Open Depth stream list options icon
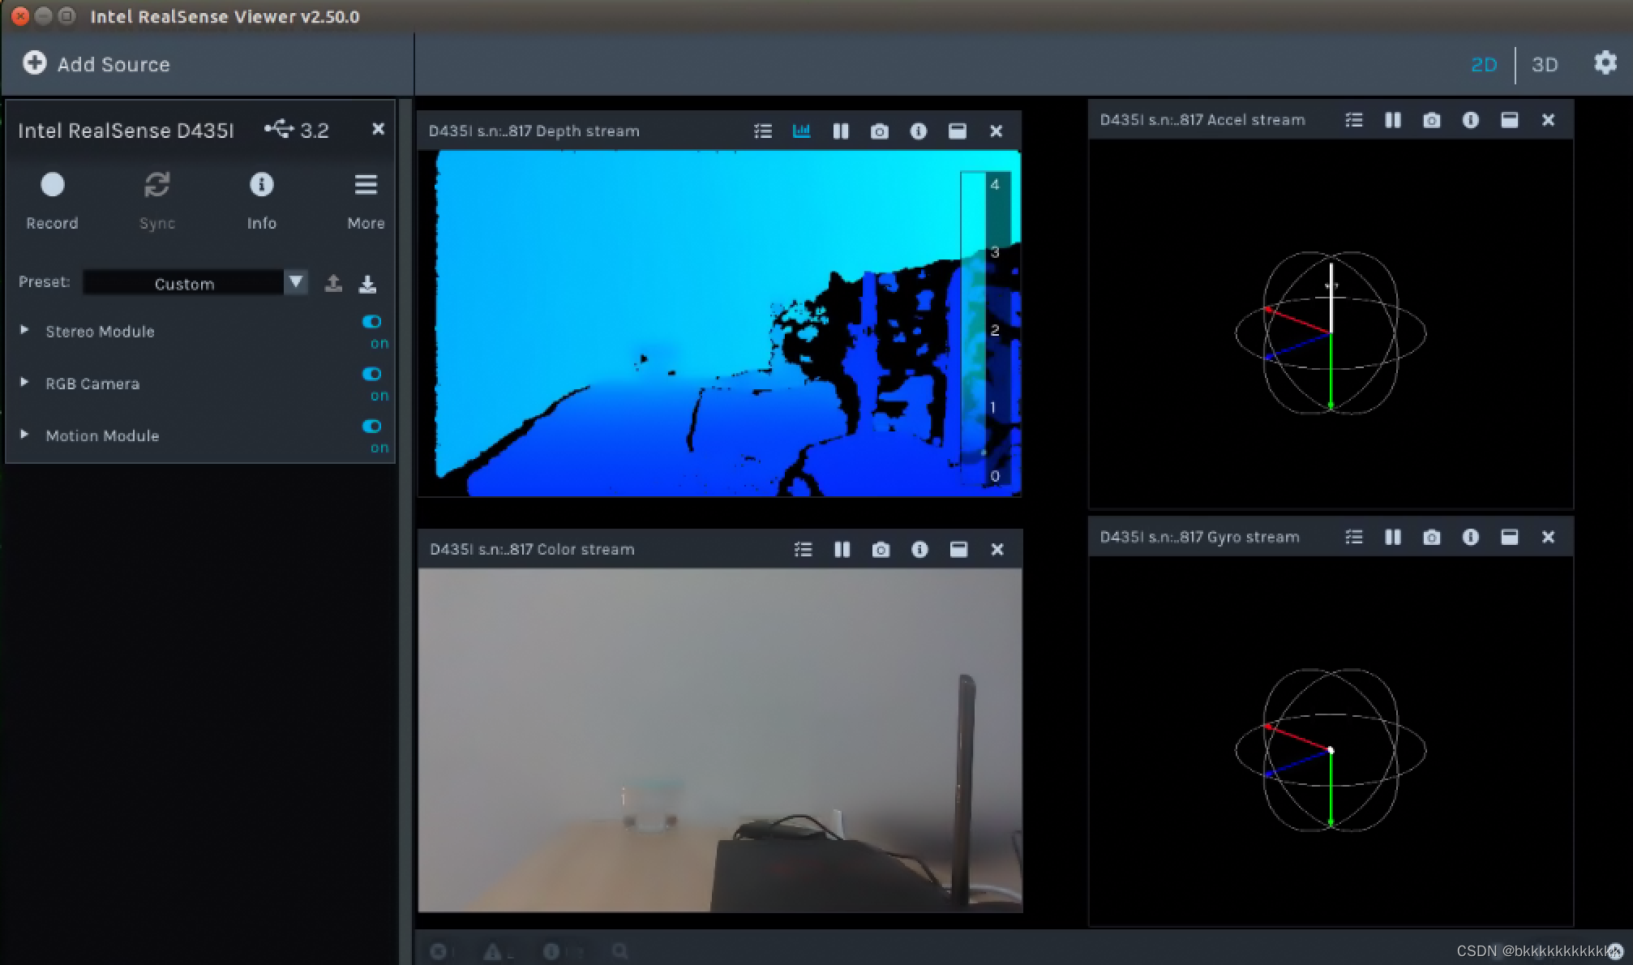Viewport: 1633px width, 965px height. pos(762,131)
